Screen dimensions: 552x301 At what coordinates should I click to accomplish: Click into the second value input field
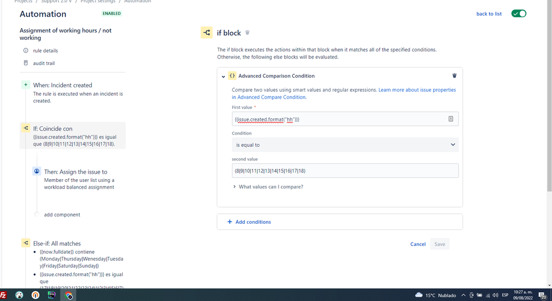pyautogui.click(x=345, y=171)
